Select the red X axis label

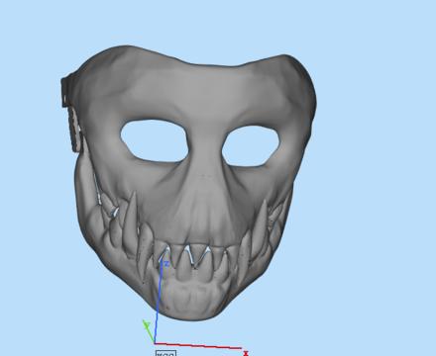(x=246, y=353)
